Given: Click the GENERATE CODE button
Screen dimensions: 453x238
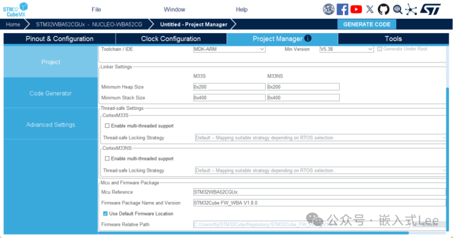Looking at the screenshot, I should pyautogui.click(x=367, y=25).
